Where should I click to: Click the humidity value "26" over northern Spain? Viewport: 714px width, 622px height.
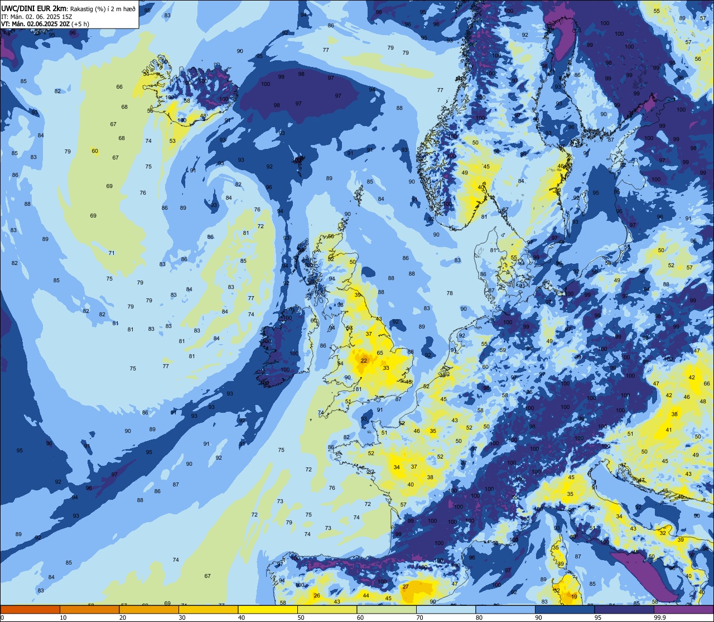317,596
